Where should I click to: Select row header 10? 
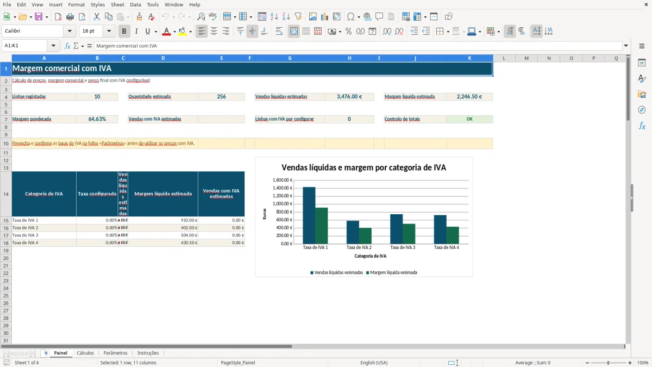point(6,144)
